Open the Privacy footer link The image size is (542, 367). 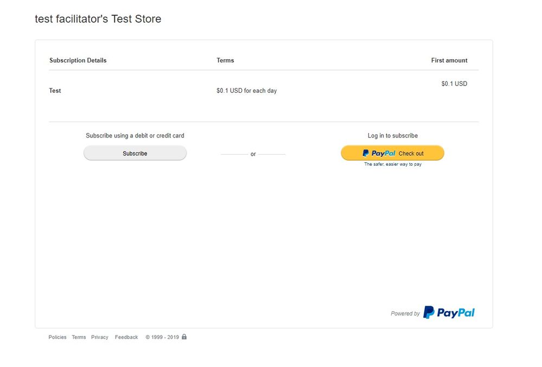(x=99, y=337)
